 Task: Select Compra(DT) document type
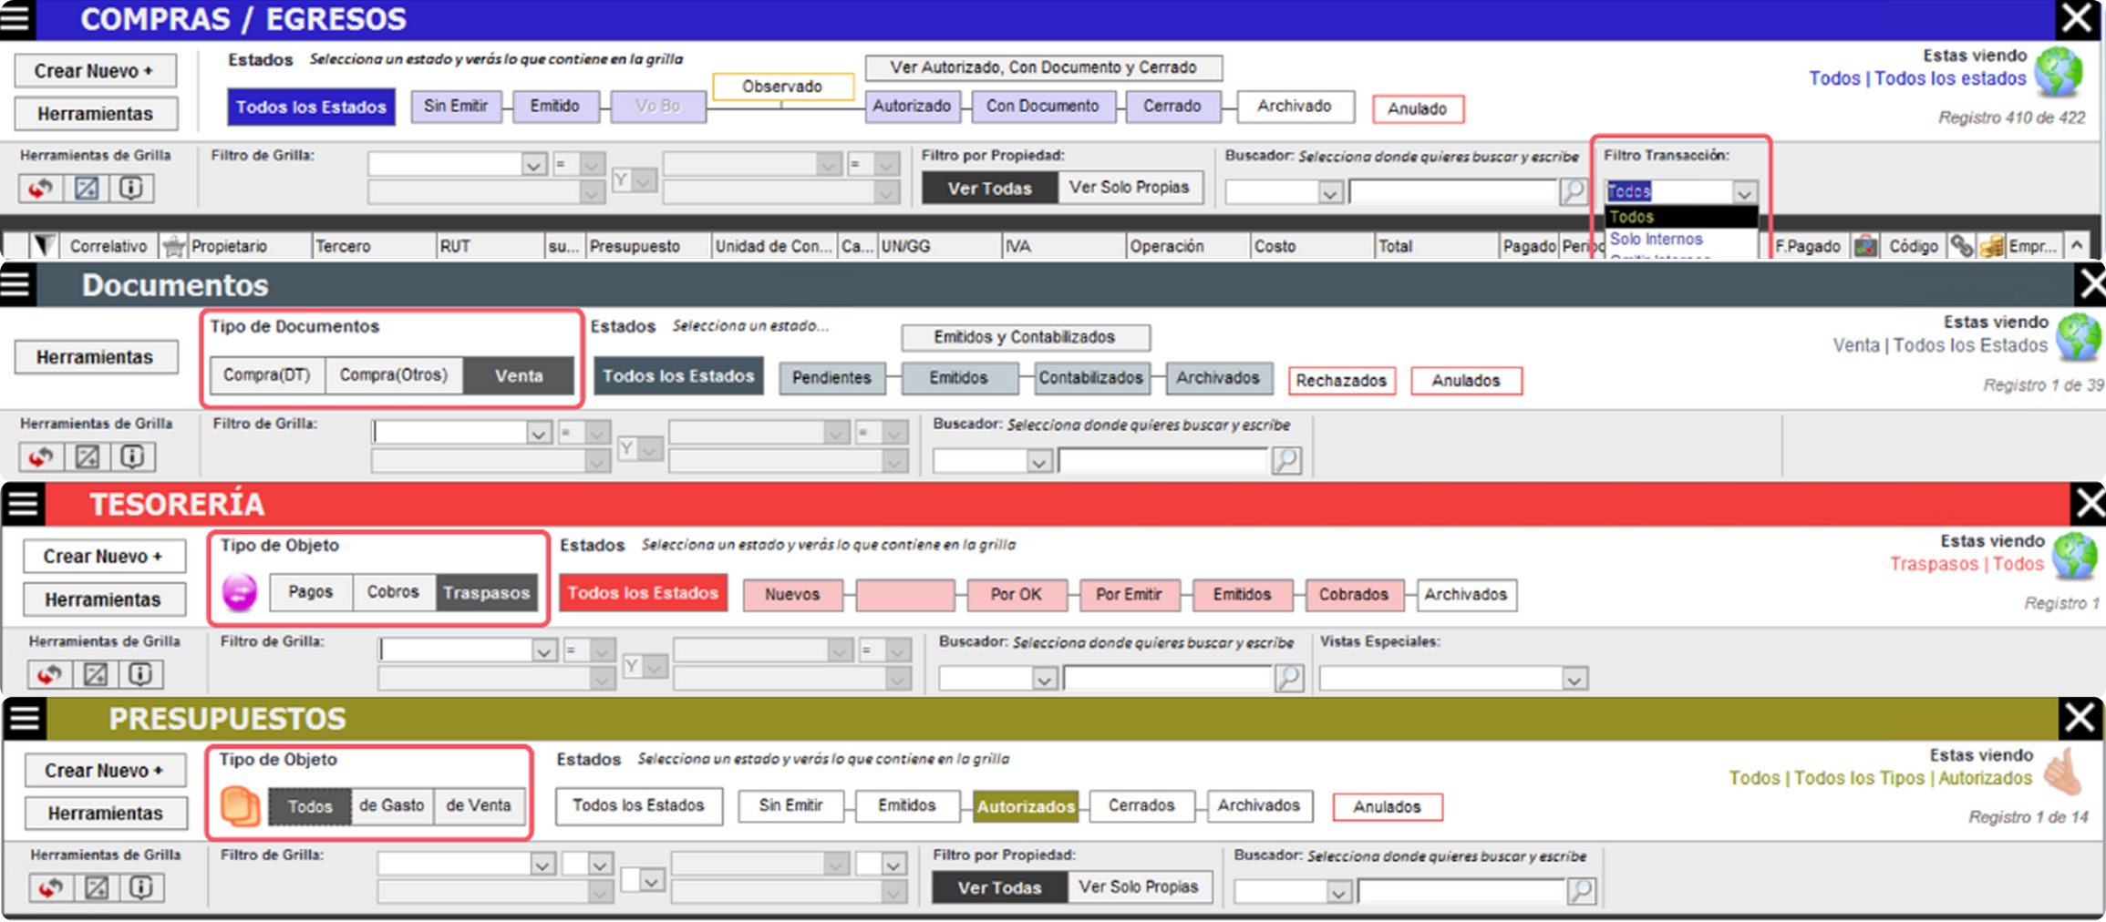pyautogui.click(x=267, y=375)
